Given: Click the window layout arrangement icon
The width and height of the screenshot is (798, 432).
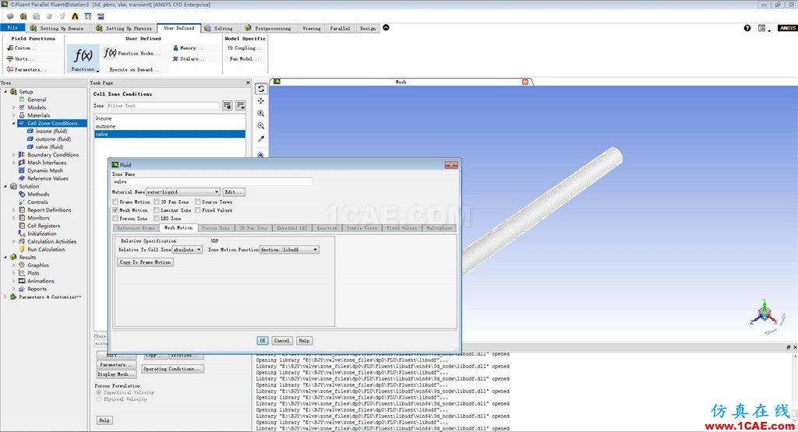Looking at the screenshot, I should [763, 28].
